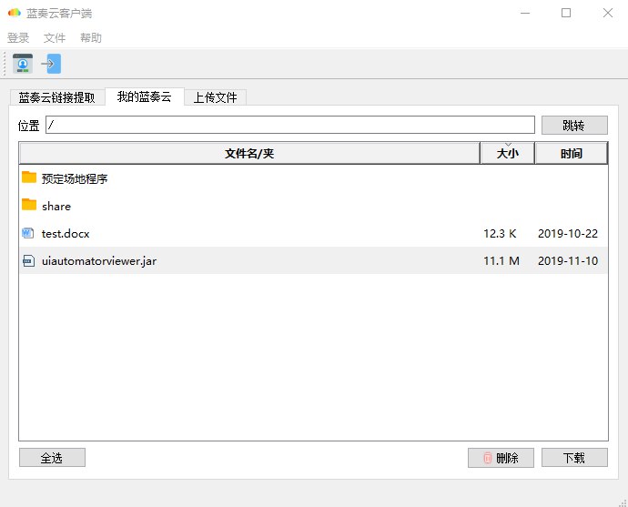Open the 登录 menu
628x507 pixels.
tap(18, 38)
